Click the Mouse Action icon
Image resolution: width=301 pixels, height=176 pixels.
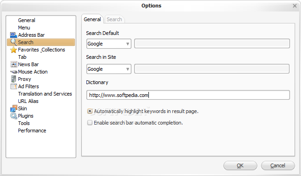(14, 72)
